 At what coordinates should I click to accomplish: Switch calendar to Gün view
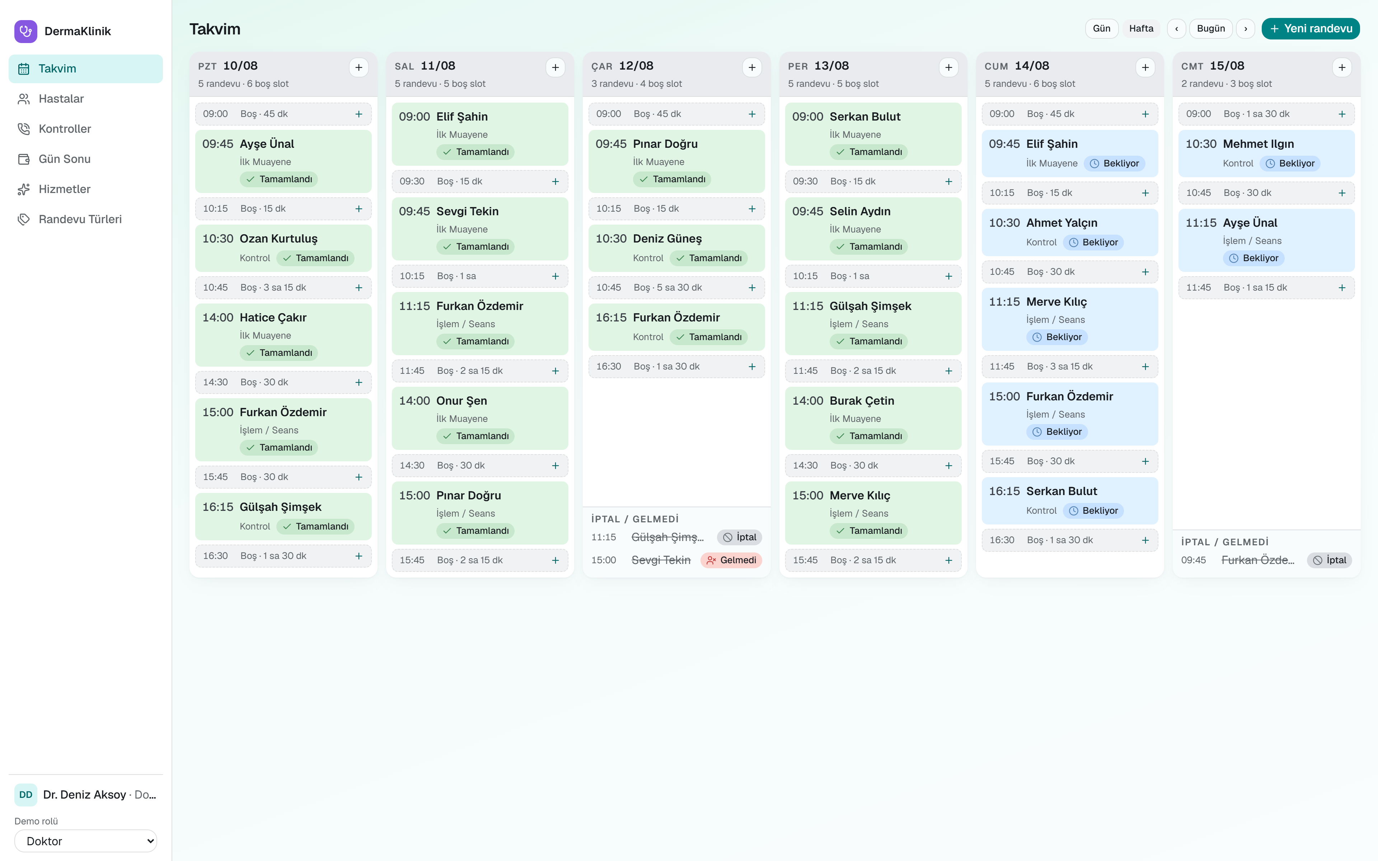[x=1101, y=28]
